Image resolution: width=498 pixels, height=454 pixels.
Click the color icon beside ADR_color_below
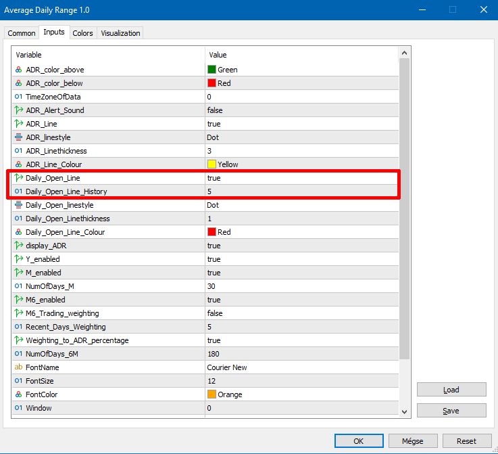18,83
